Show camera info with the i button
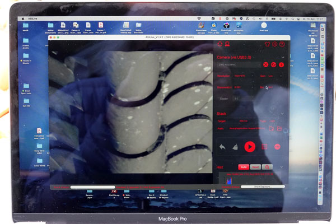 281,64
